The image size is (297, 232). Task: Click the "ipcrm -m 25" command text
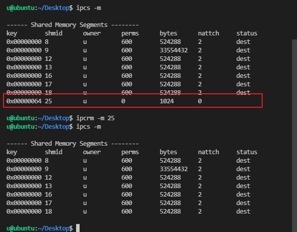[x=96, y=118]
